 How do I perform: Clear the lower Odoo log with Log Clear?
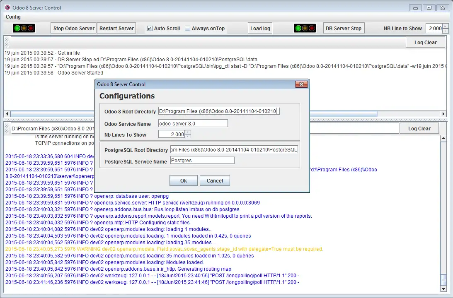pyautogui.click(x=419, y=129)
